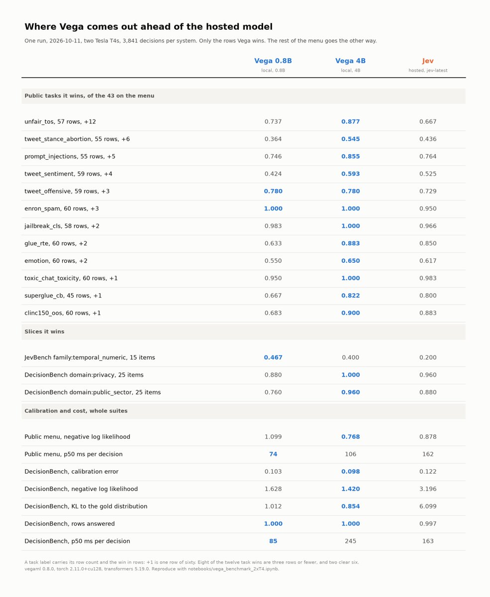Select row label 'tweet_sentiment, 59 rows, +4'
The width and height of the screenshot is (490, 597).
68,174
